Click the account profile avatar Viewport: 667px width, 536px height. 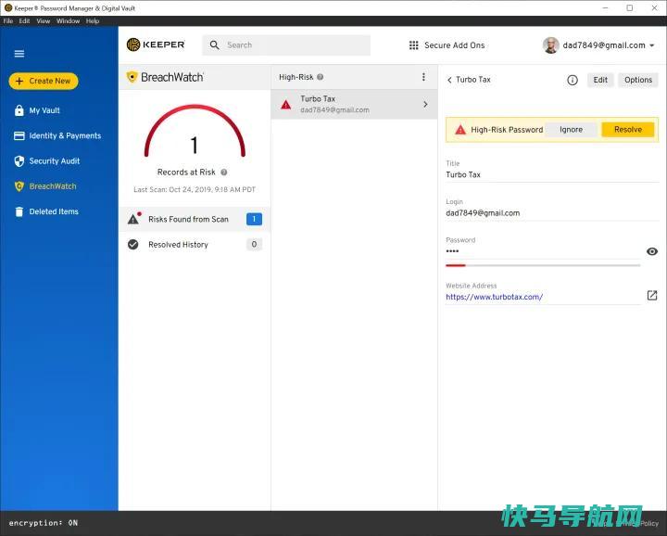click(551, 45)
